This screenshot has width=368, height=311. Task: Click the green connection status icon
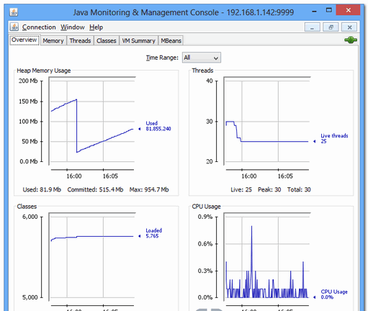pyautogui.click(x=351, y=40)
